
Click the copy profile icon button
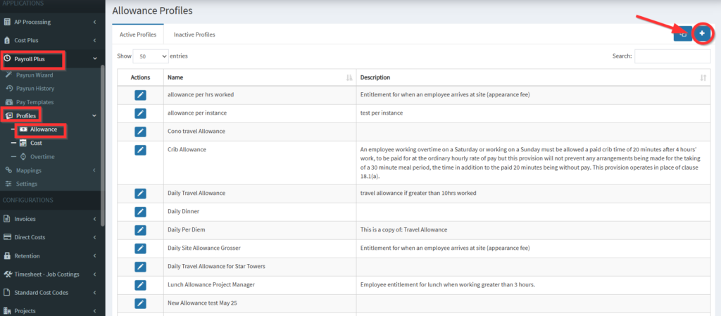(x=682, y=33)
